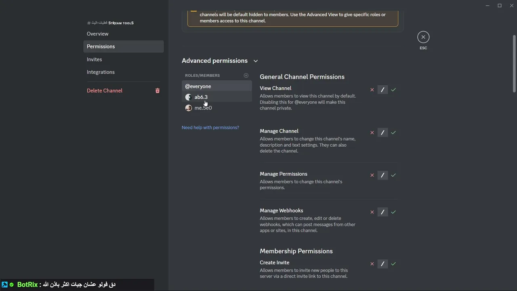Select member me.5e0 in roles list
This screenshot has width=517, height=291.
tap(217, 108)
